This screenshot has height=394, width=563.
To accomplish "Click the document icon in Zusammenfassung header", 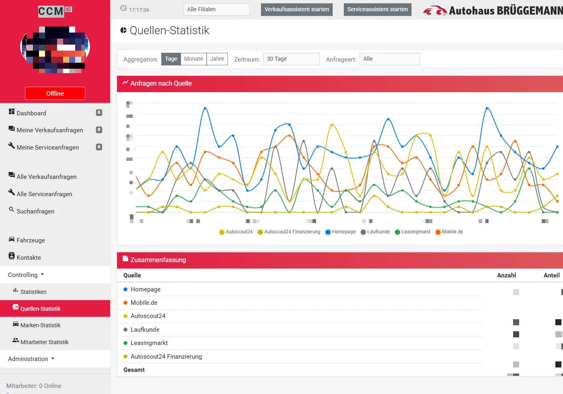I will 125,259.
